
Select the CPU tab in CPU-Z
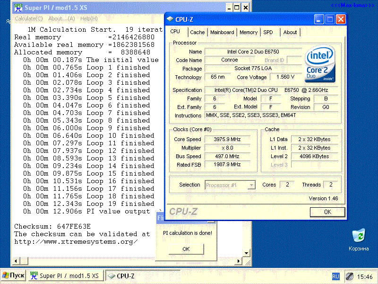175,32
